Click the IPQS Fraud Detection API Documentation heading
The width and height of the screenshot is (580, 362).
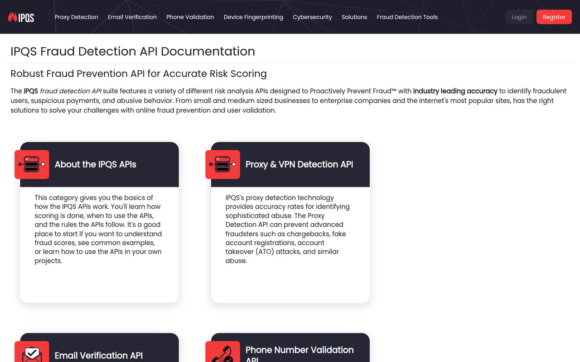(x=133, y=51)
